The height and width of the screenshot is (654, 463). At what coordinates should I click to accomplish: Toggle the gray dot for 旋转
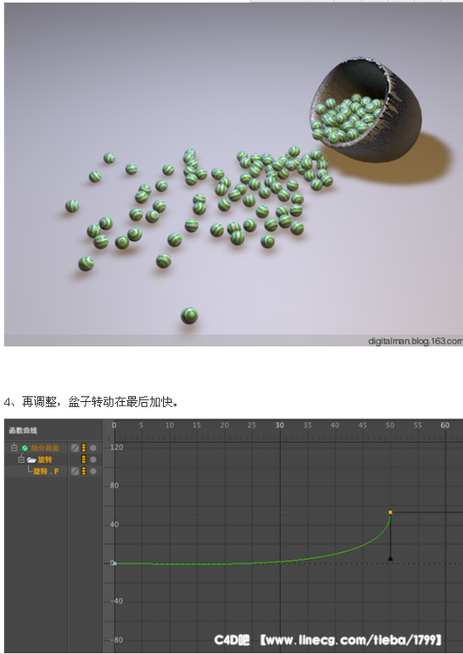coord(93,460)
